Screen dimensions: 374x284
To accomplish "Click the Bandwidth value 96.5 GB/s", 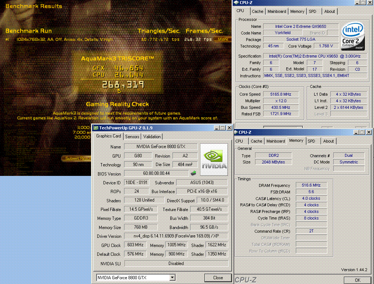I will (x=209, y=227).
